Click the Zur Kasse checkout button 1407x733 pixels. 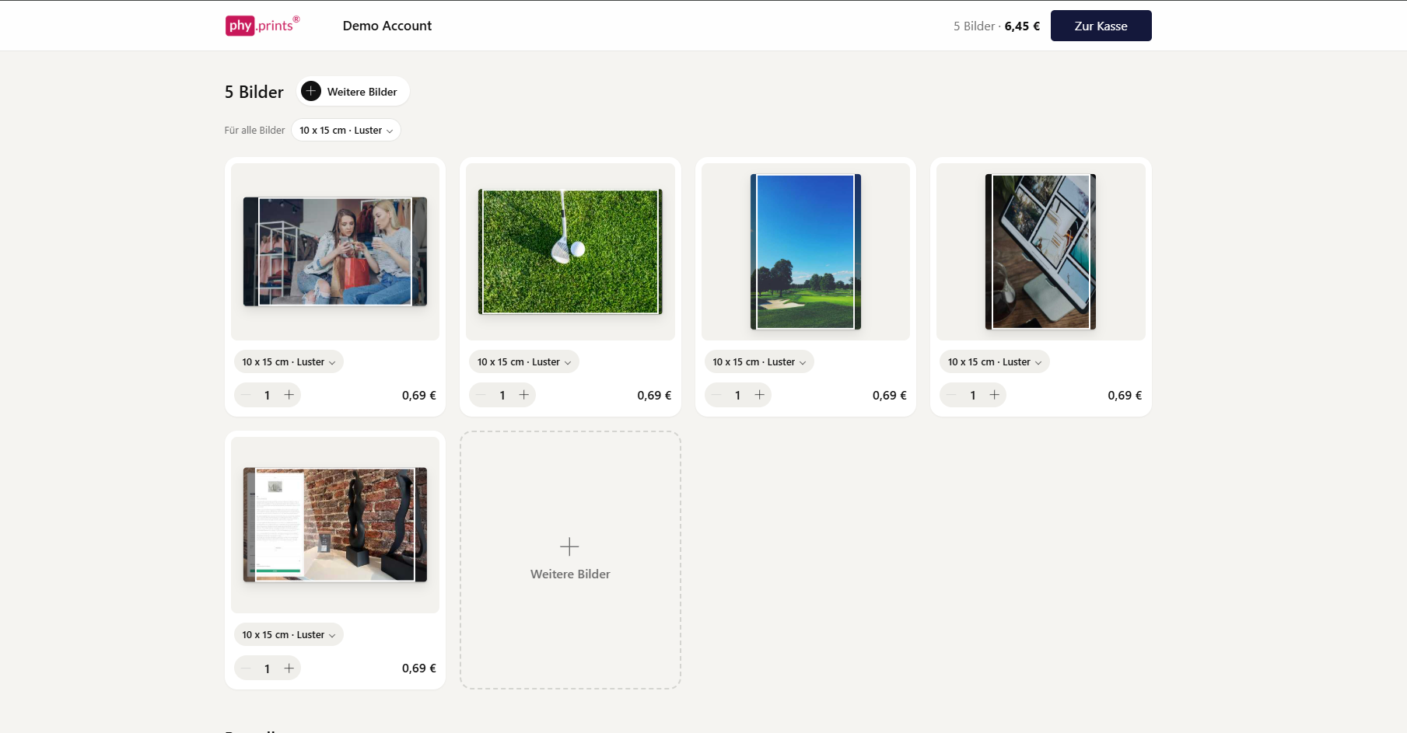1101,26
